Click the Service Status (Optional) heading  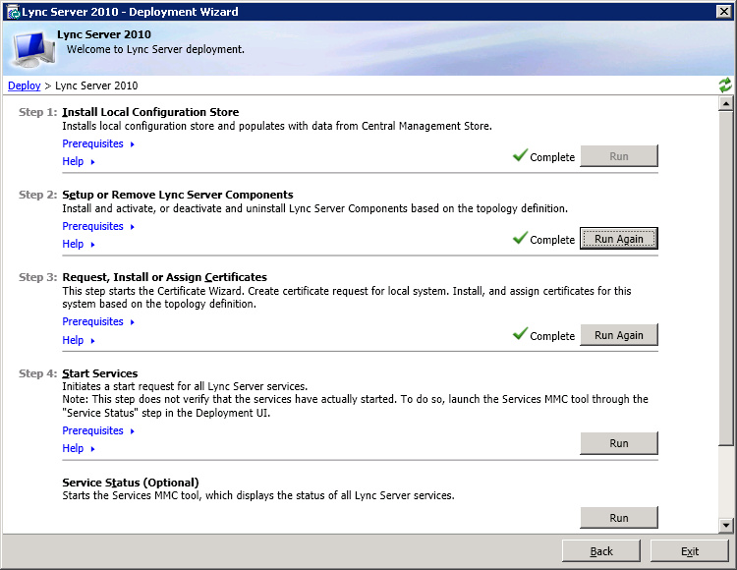(x=131, y=483)
